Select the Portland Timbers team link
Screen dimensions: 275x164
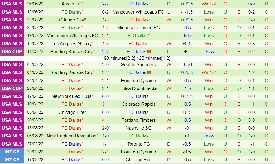coord(138,120)
